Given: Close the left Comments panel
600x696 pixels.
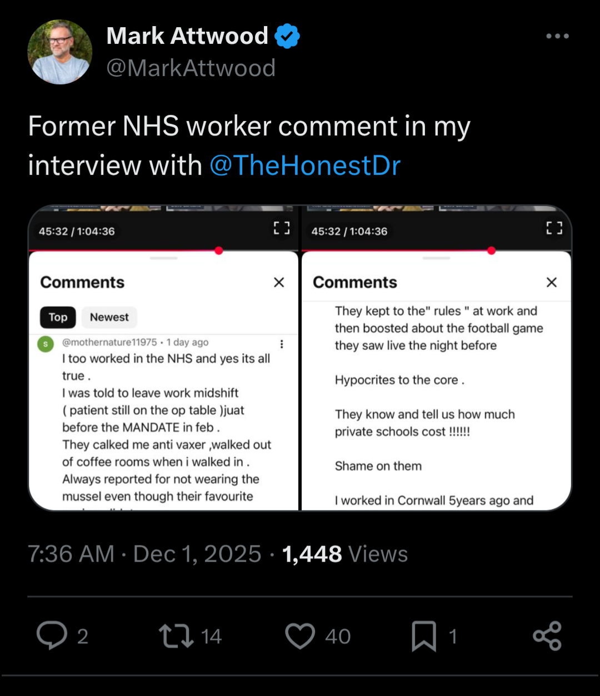Looking at the screenshot, I should click(x=279, y=282).
